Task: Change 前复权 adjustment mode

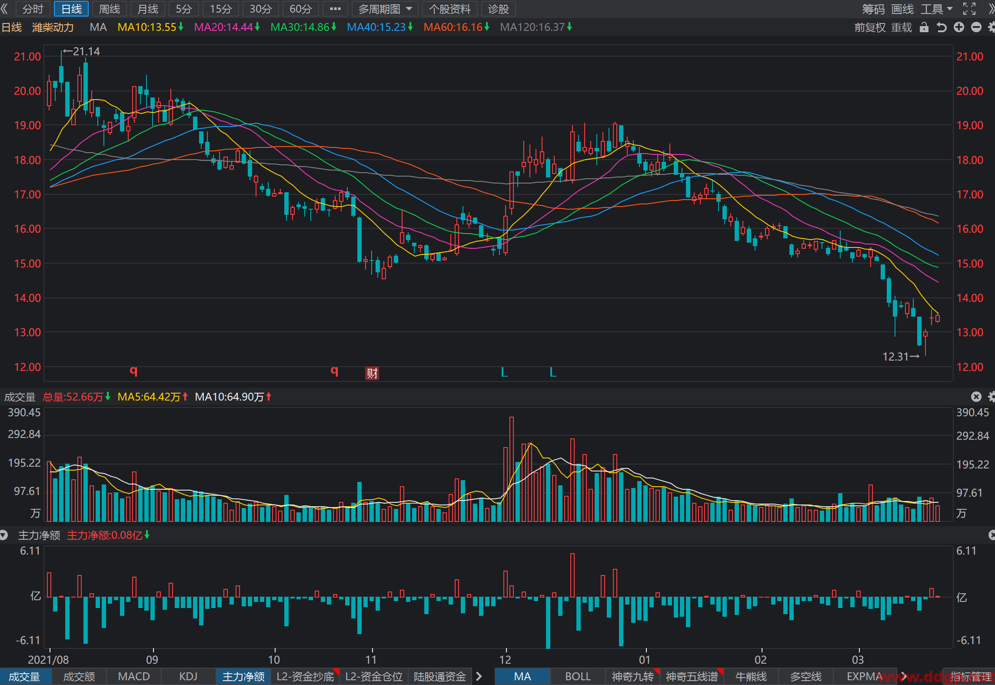Action: (x=870, y=27)
